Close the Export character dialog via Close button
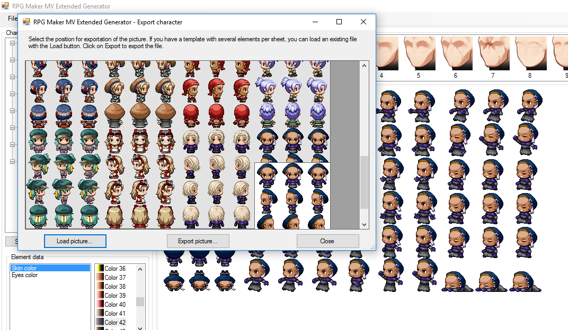 (327, 241)
